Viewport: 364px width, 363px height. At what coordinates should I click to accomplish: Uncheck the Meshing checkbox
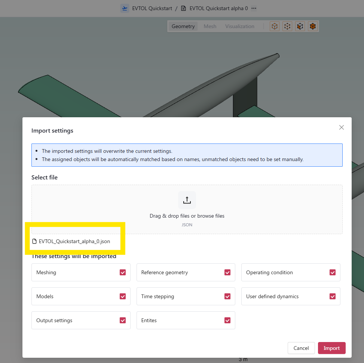click(123, 272)
